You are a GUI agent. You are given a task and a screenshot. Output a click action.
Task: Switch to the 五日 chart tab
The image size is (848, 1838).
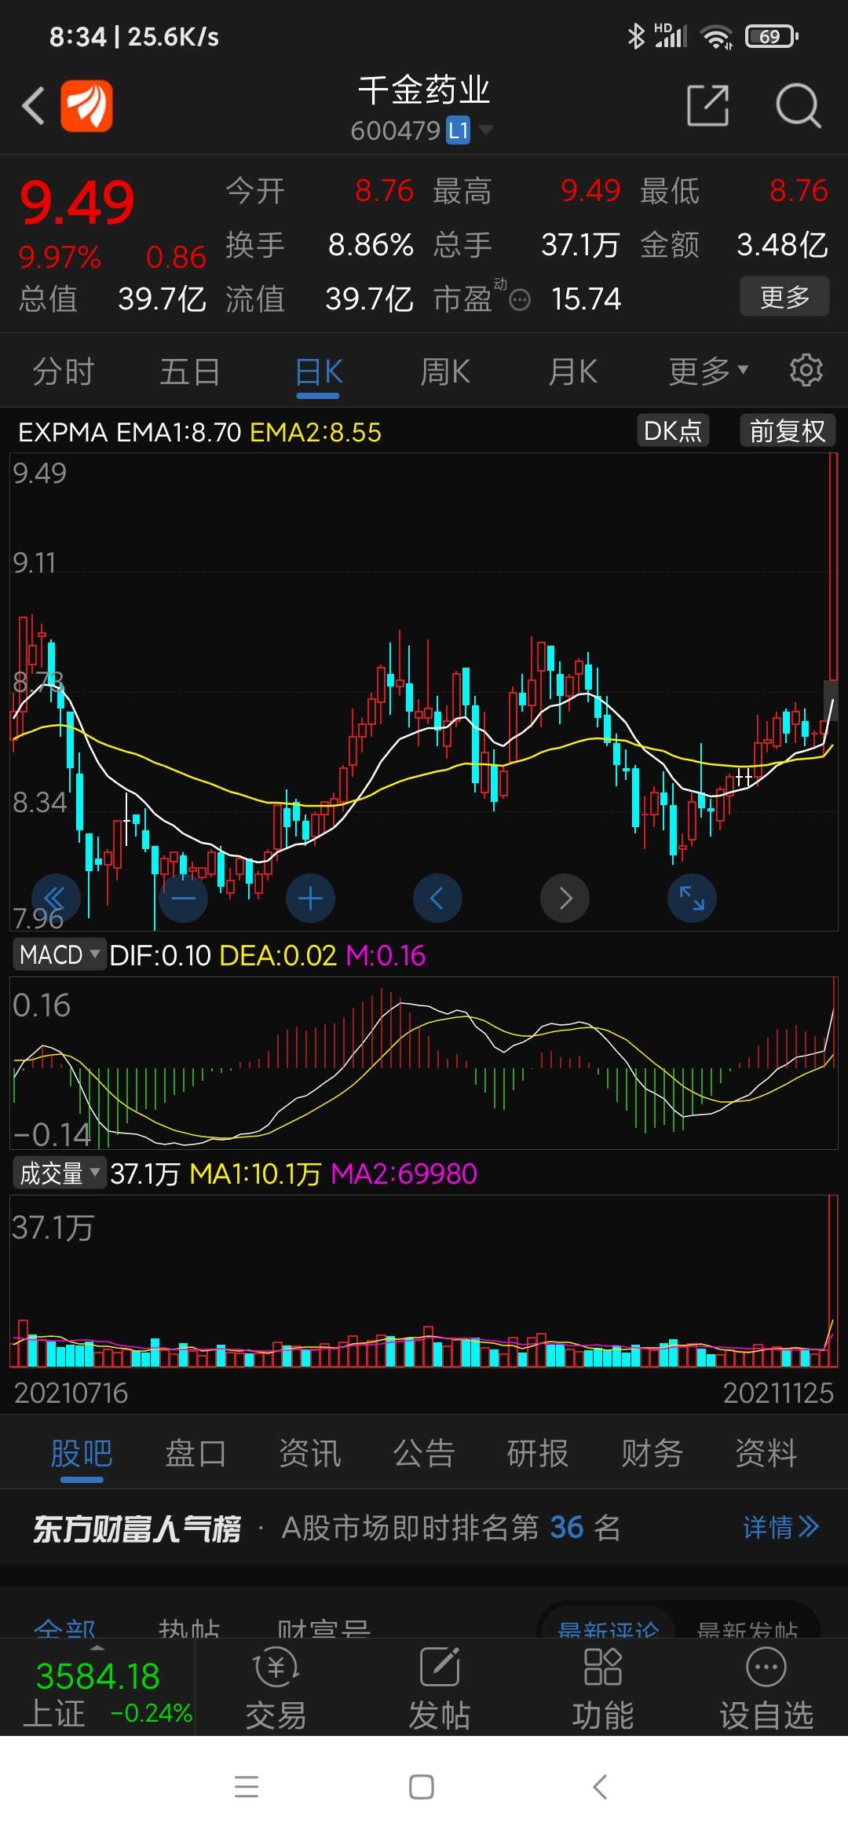click(189, 372)
